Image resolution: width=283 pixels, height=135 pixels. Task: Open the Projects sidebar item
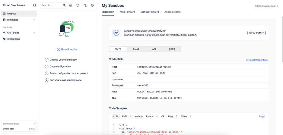pyautogui.click(x=19, y=14)
